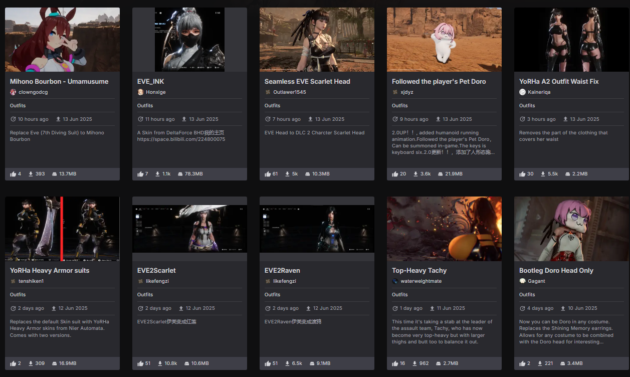Open the Bootleg Doro Head Only preview image
The height and width of the screenshot is (377, 630).
click(x=571, y=229)
